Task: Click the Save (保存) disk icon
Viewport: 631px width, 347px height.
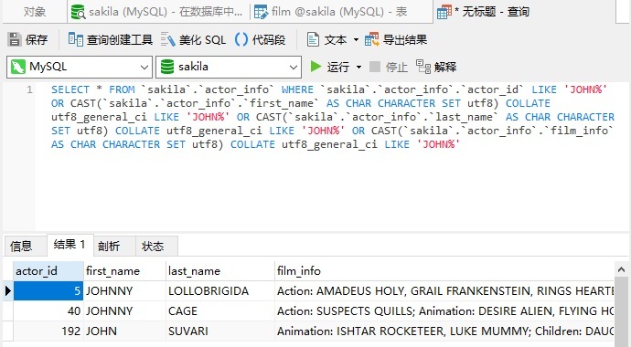Action: tap(15, 39)
